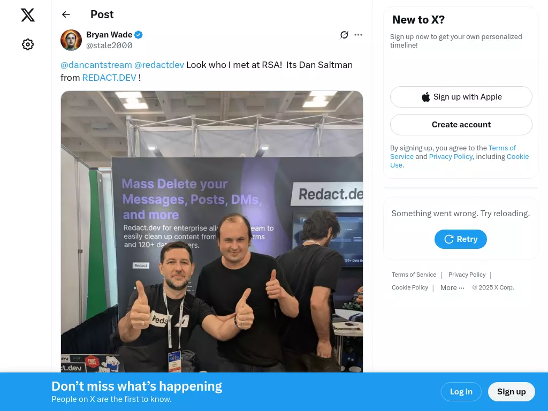Viewport: 548px width, 411px height.
Task: Select the Create account button
Action: [x=461, y=124]
